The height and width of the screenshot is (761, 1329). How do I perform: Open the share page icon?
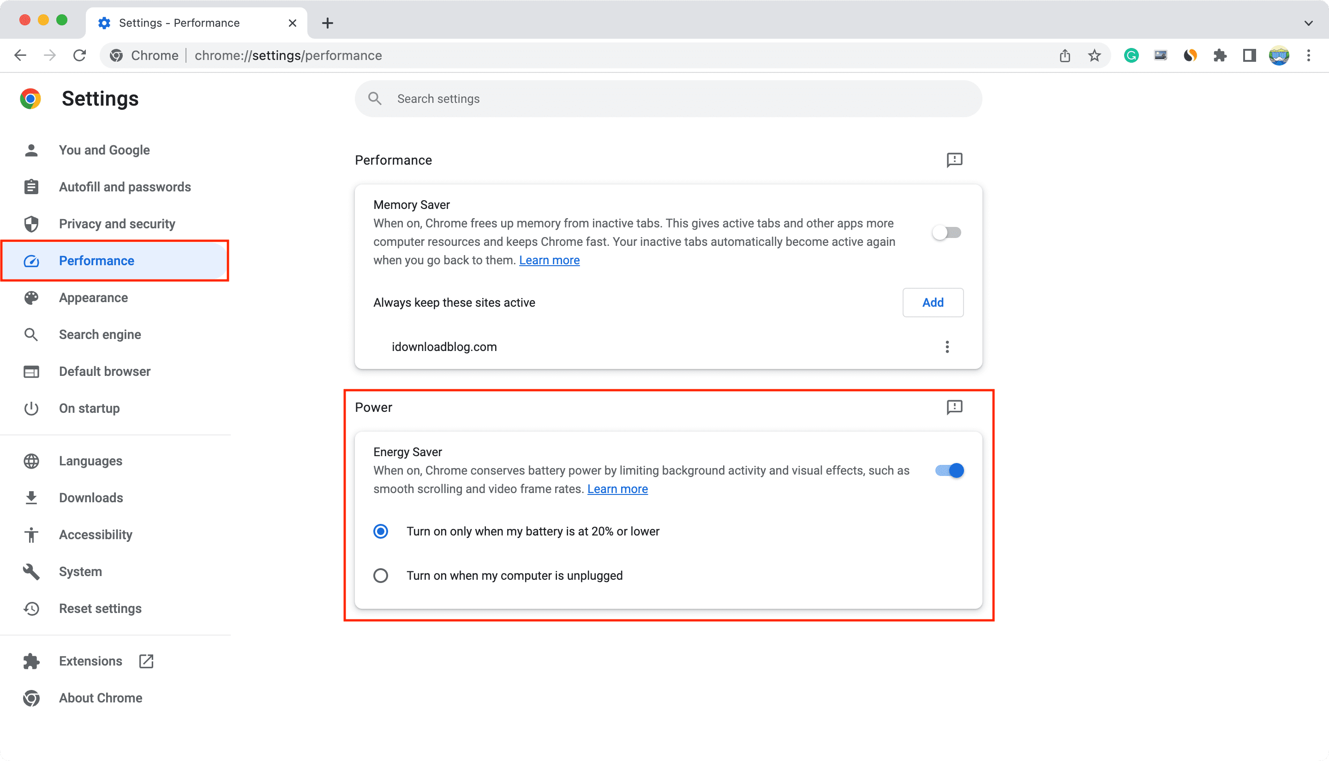tap(1065, 55)
